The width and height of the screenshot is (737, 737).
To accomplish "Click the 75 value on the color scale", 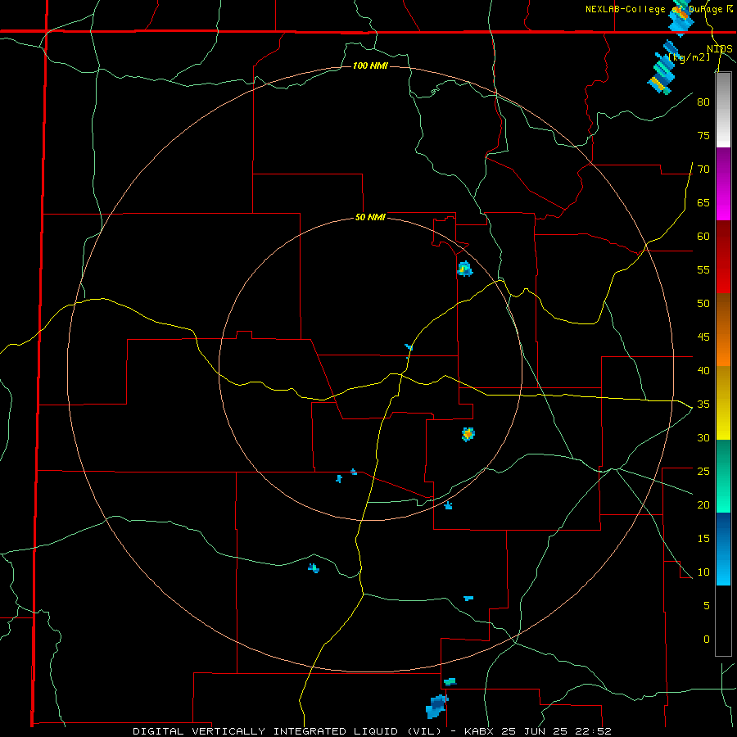I will click(x=703, y=135).
